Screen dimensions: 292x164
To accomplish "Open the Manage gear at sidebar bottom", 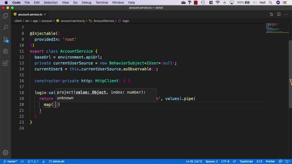I will point(5,153).
